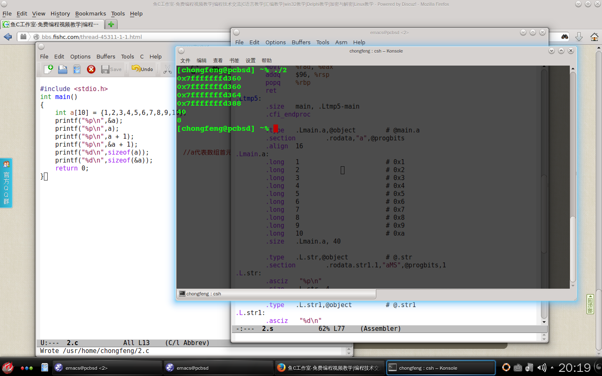The width and height of the screenshot is (602, 376).
Task: Open Tools menu in left Emacs window
Action: tap(128, 56)
